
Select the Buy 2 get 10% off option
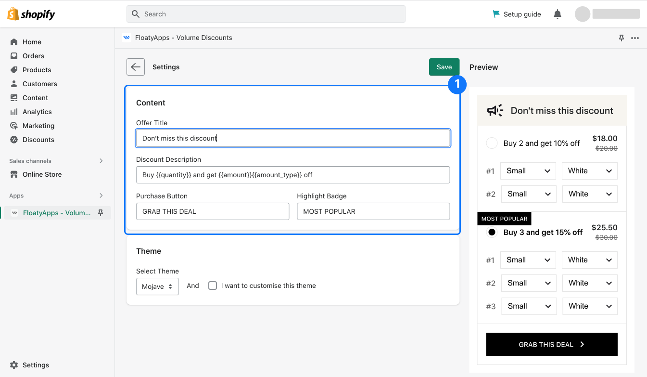click(x=492, y=143)
